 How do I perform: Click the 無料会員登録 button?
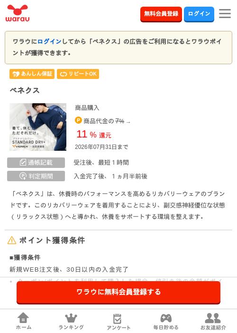pyautogui.click(x=161, y=14)
